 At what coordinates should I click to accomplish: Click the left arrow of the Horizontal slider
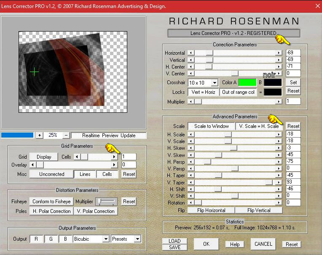[191, 53]
